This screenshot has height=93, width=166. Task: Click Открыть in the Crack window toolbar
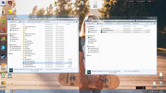[100, 24]
